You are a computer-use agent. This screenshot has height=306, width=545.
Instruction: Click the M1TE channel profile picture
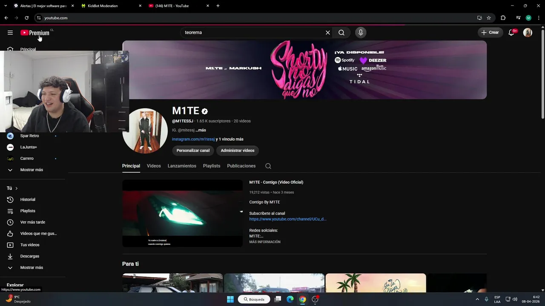145,130
